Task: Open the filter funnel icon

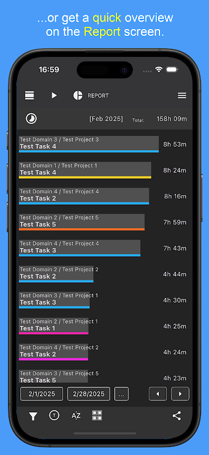Action: click(x=33, y=416)
